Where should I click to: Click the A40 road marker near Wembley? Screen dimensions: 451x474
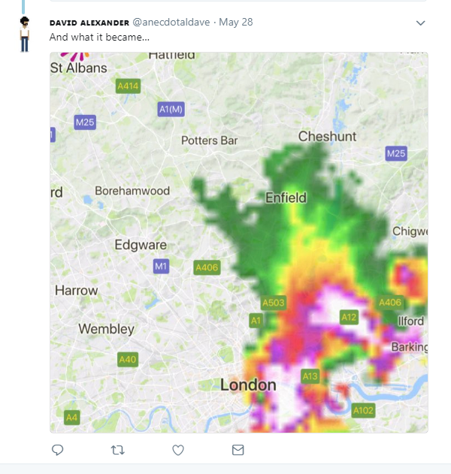point(129,360)
